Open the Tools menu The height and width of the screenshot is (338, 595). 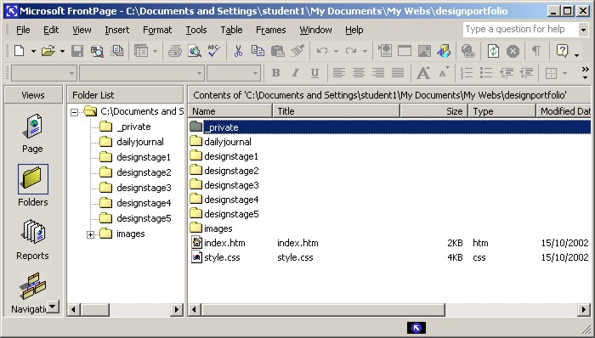196,30
